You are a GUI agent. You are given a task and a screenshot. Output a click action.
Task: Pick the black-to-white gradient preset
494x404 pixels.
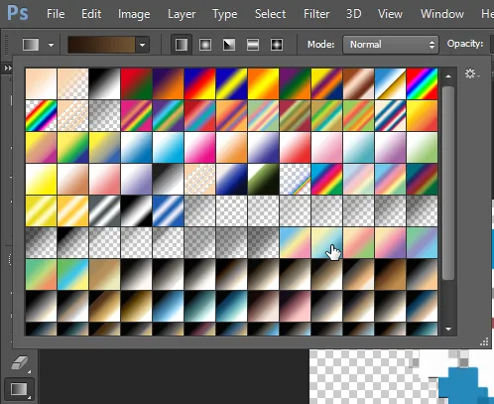coord(104,83)
